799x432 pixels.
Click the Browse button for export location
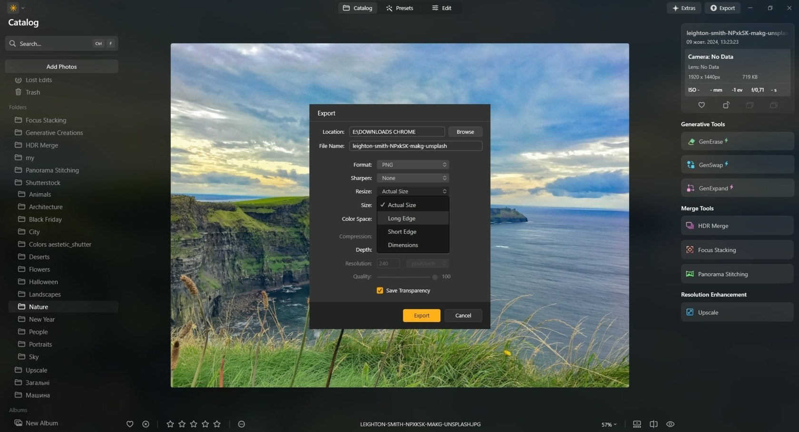coord(465,131)
